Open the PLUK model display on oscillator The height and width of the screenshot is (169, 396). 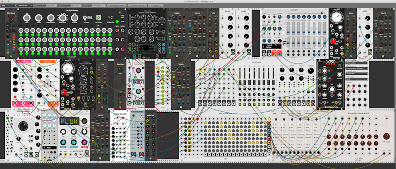tap(70, 121)
